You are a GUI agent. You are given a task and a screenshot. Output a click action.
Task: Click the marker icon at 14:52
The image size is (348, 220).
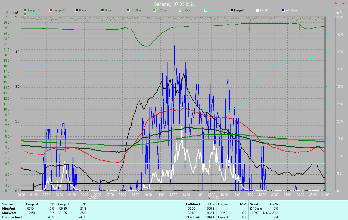point(210,198)
